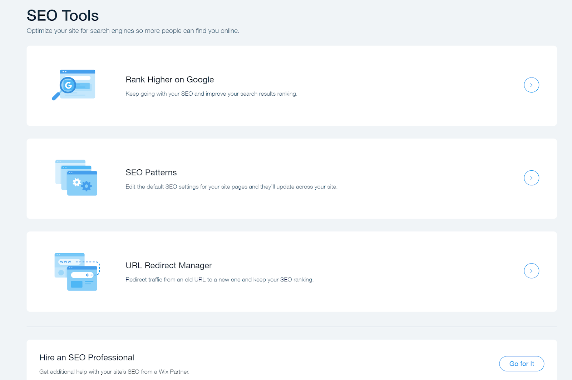The height and width of the screenshot is (380, 572).
Task: Select the SEO Patterns title
Action: [151, 172]
